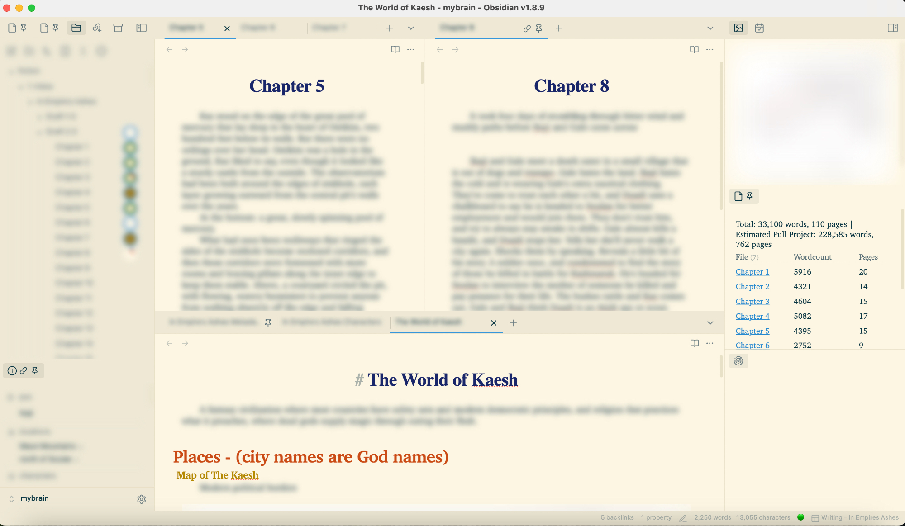Image resolution: width=905 pixels, height=526 pixels.
Task: Click the pencil edit icon in the status bar
Action: 683,518
